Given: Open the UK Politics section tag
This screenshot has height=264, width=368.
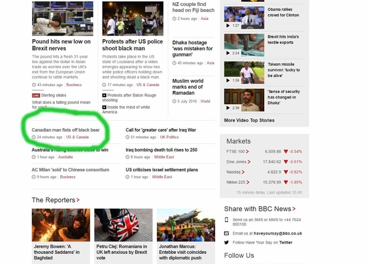Looking at the screenshot, I should tap(169, 137).
